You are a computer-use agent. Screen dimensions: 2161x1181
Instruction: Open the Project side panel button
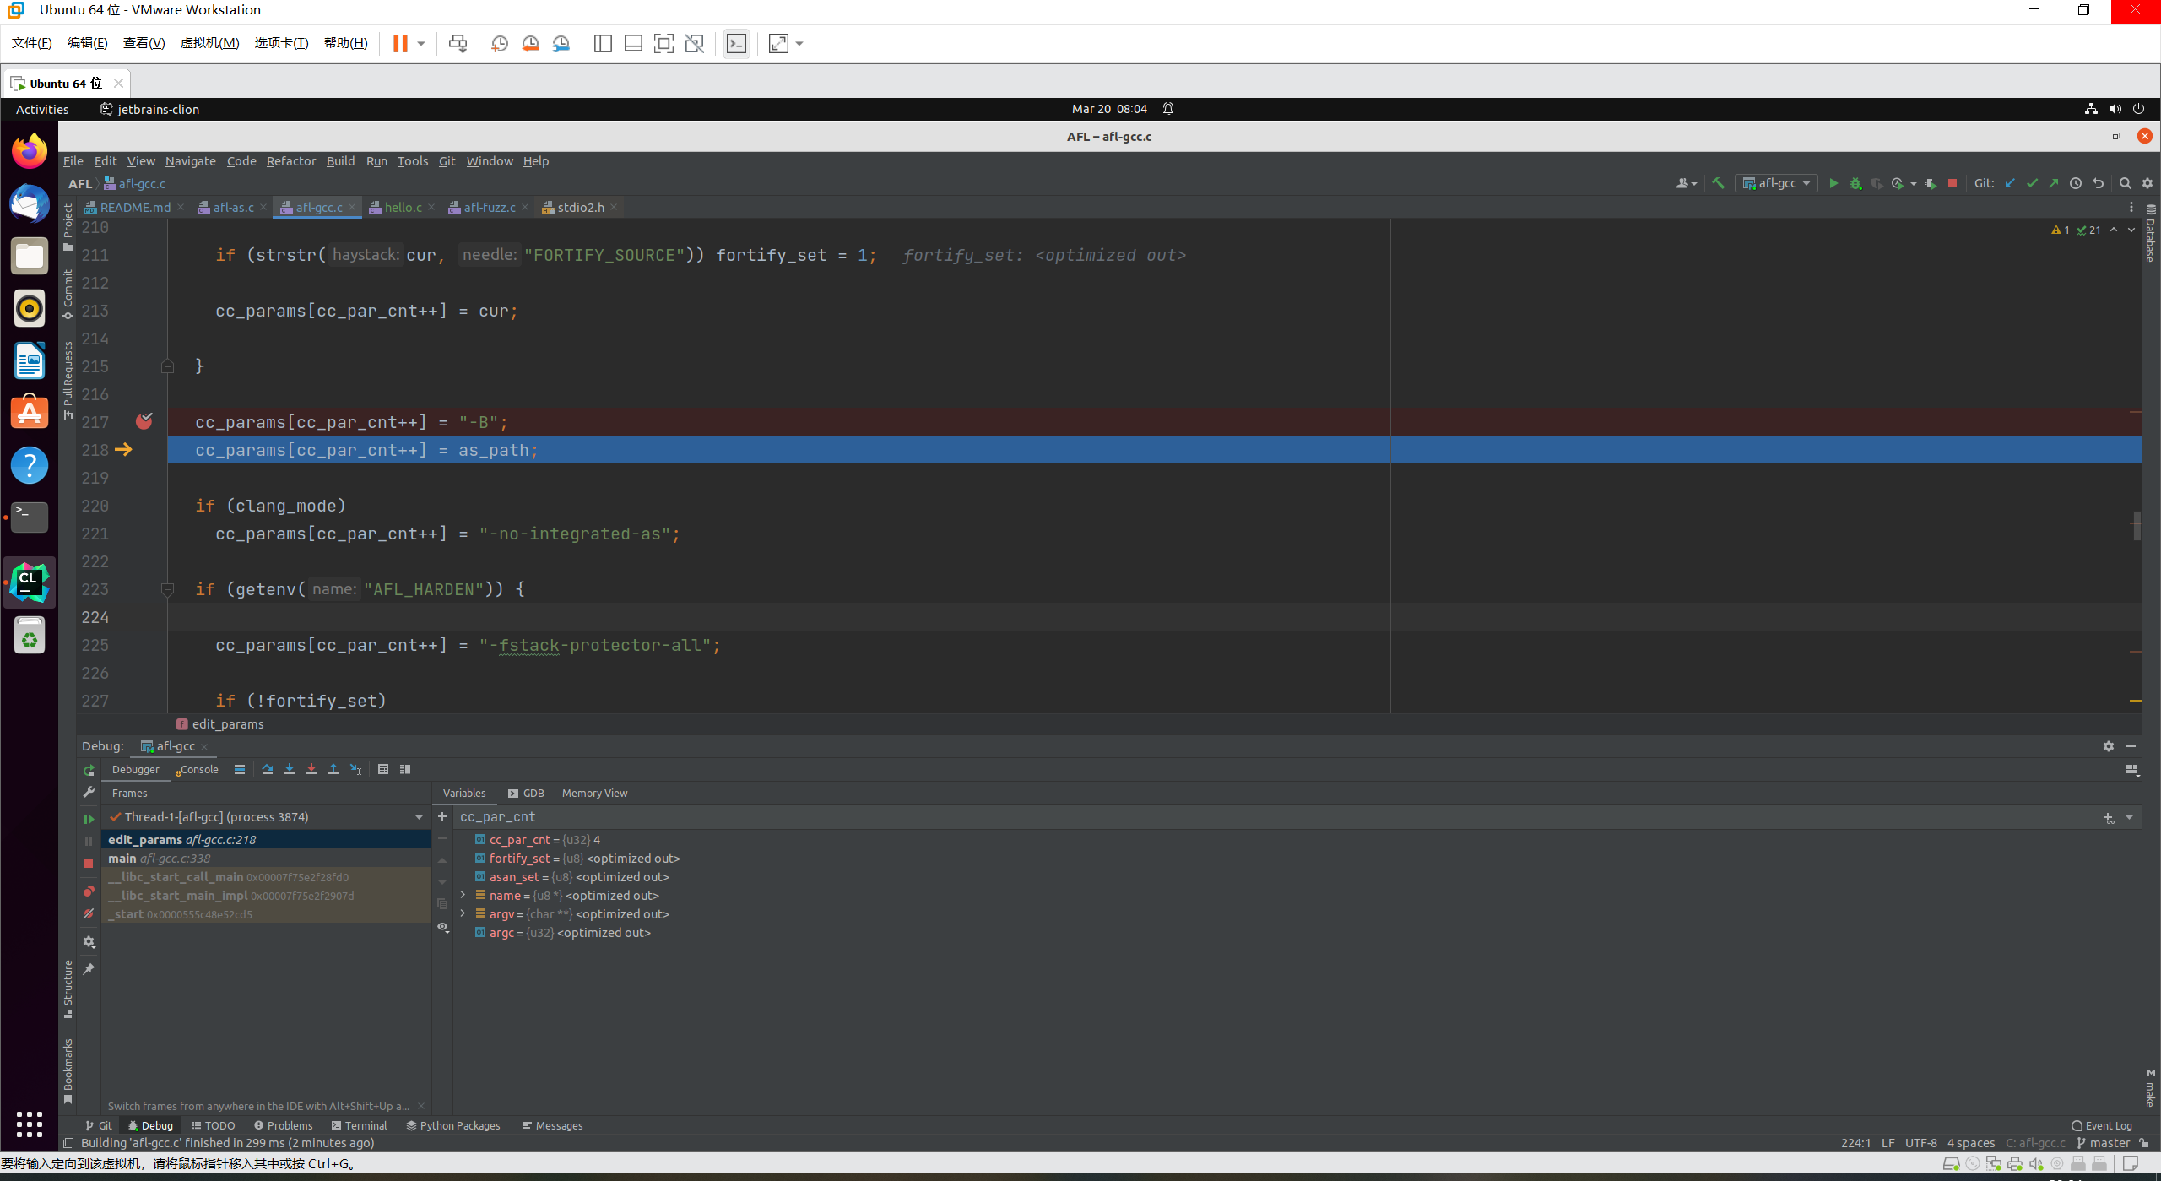tap(68, 227)
